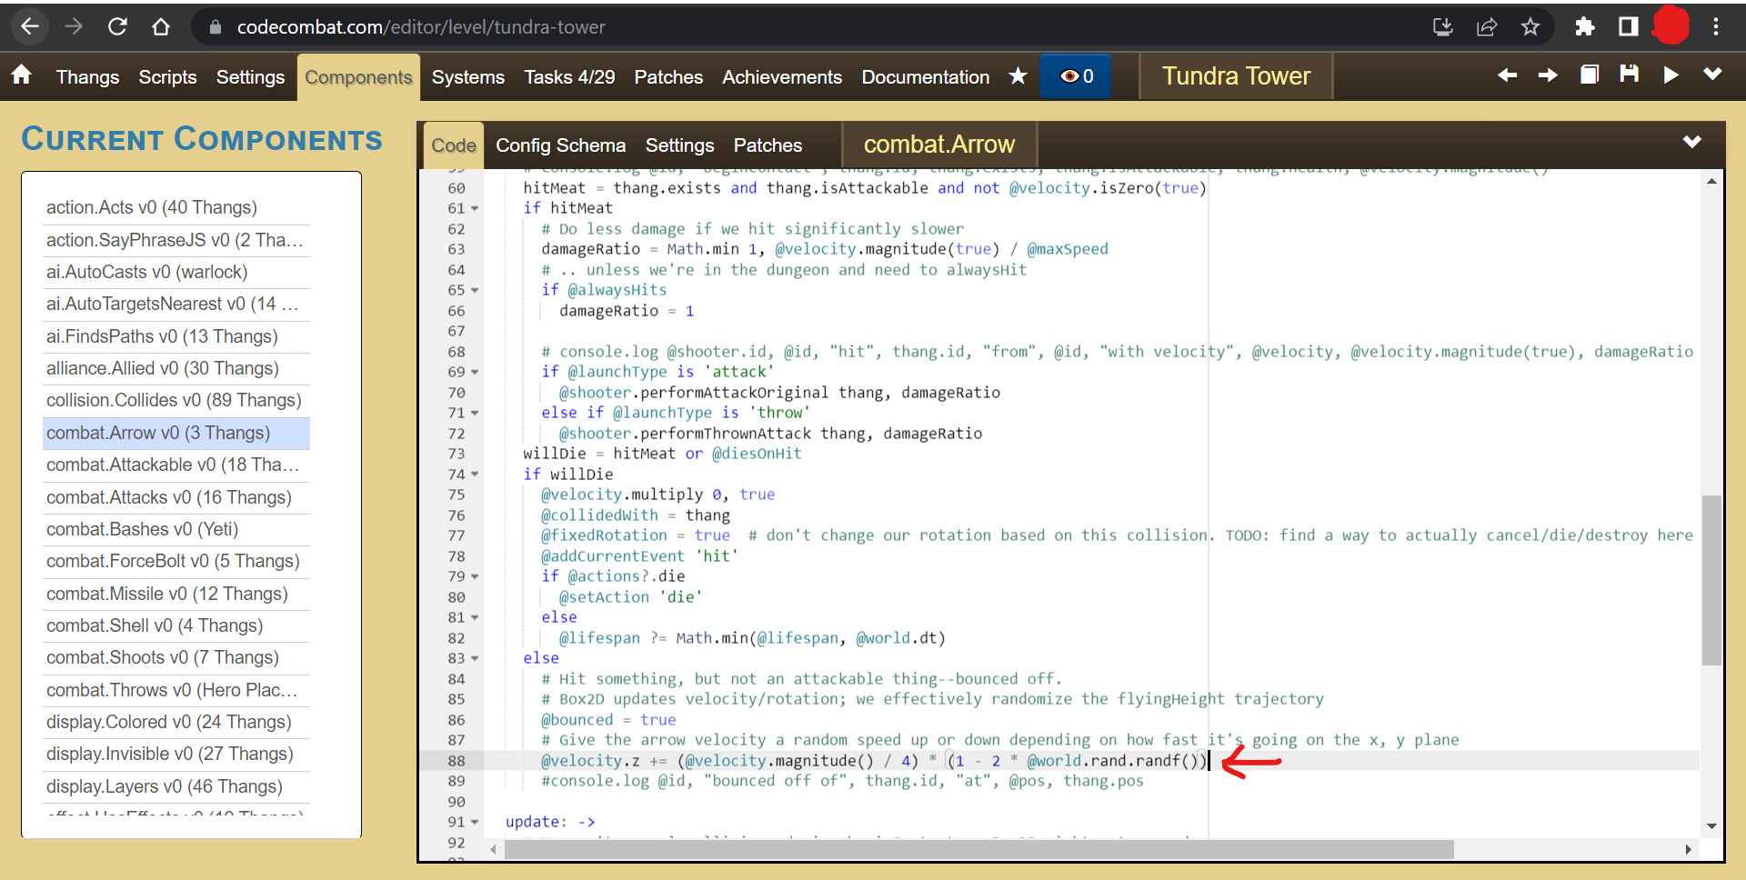Open browser side panel icon
Screen dimensions: 1746x880
(1629, 26)
